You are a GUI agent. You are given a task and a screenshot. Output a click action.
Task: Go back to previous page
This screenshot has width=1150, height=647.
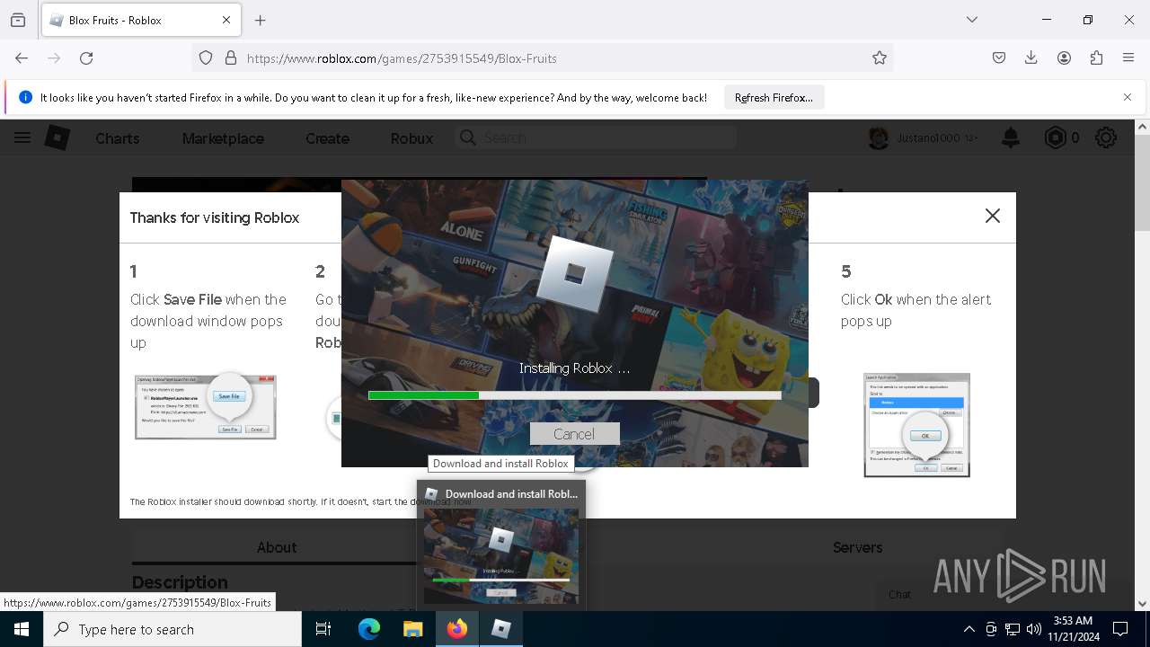(22, 58)
